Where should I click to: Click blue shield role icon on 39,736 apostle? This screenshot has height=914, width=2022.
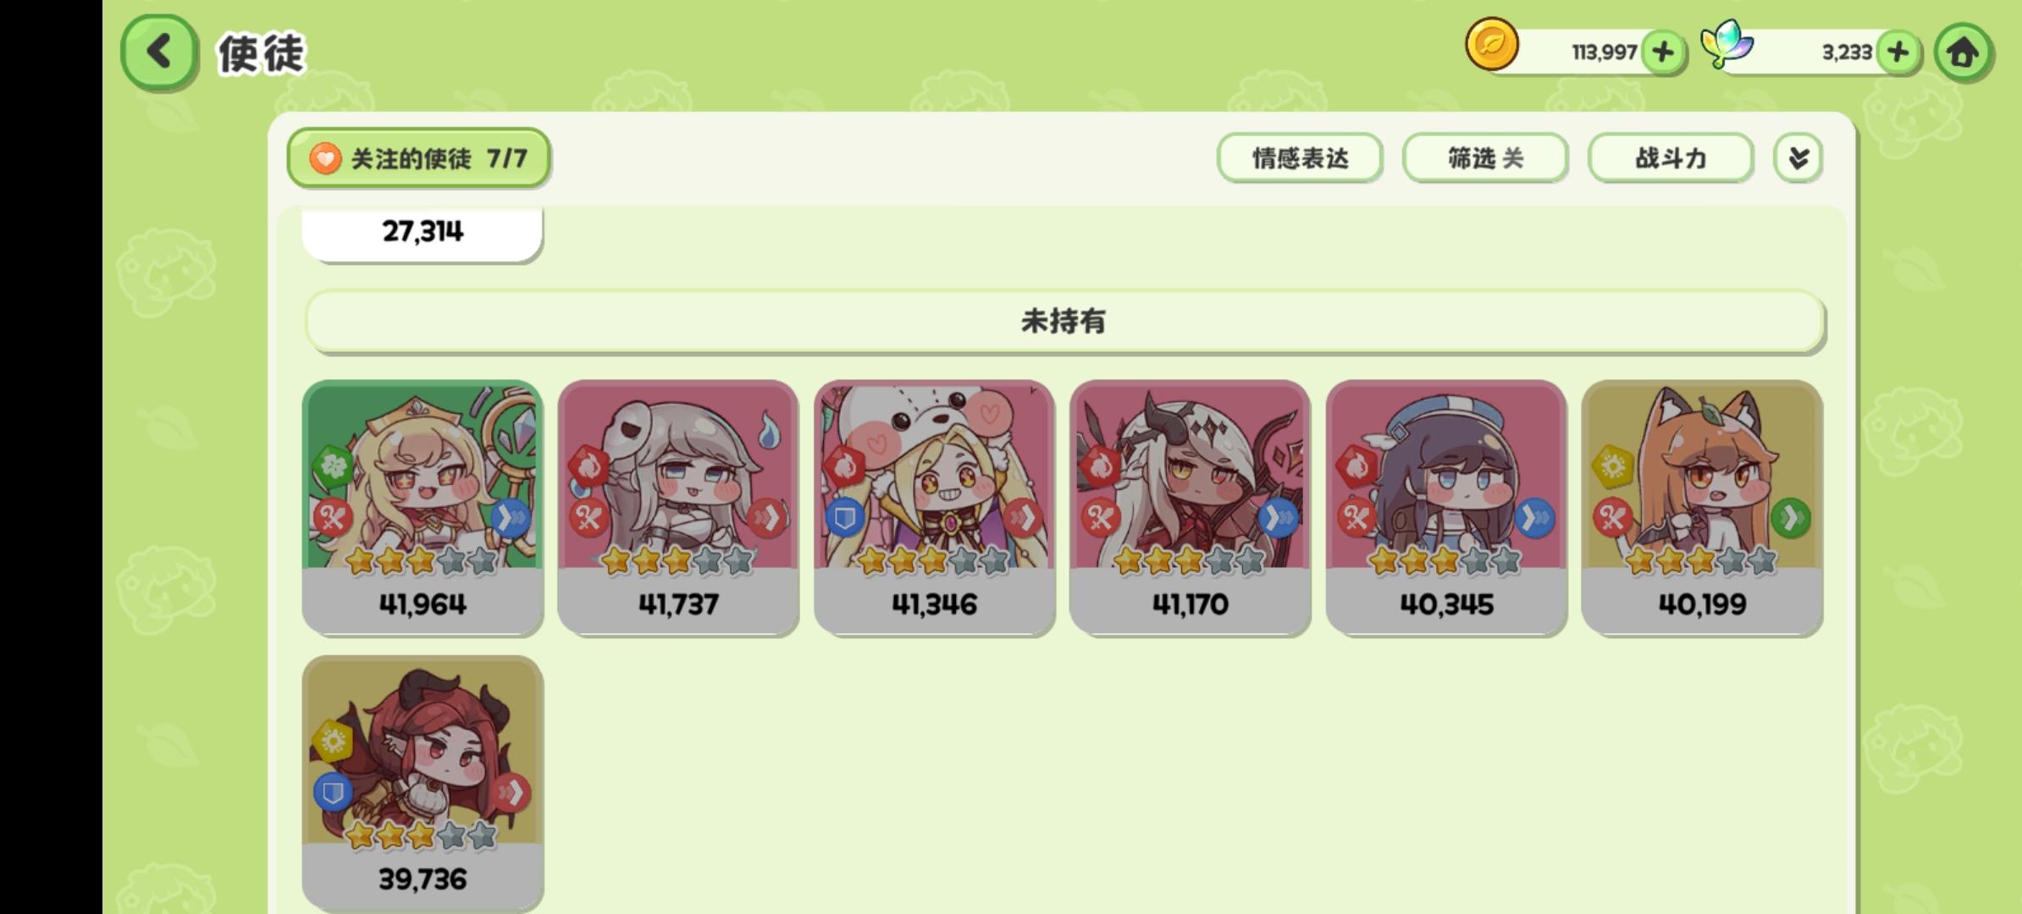coord(333,793)
